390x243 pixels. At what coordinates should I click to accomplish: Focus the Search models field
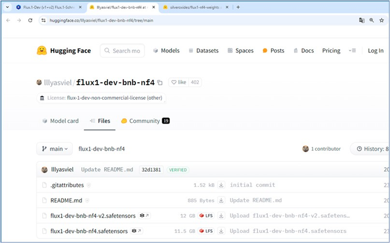tap(123, 50)
